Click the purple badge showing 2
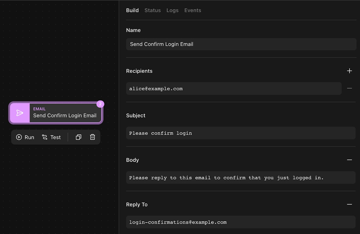 point(100,104)
